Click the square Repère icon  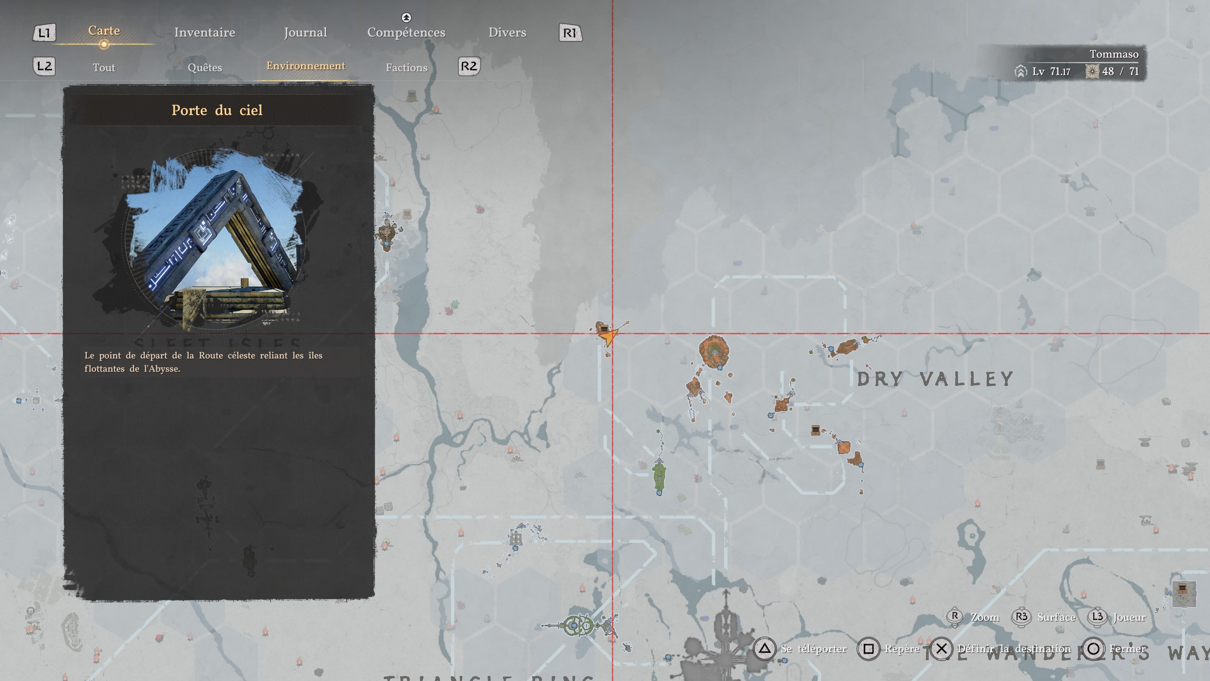(868, 649)
